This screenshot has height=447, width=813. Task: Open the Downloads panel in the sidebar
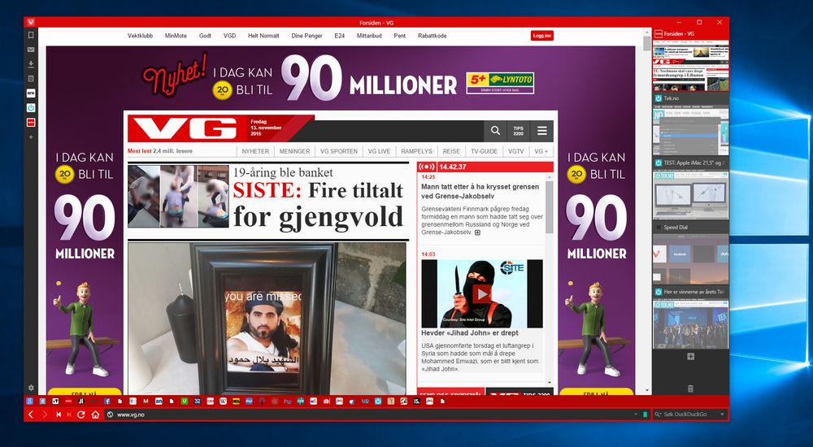click(x=31, y=64)
